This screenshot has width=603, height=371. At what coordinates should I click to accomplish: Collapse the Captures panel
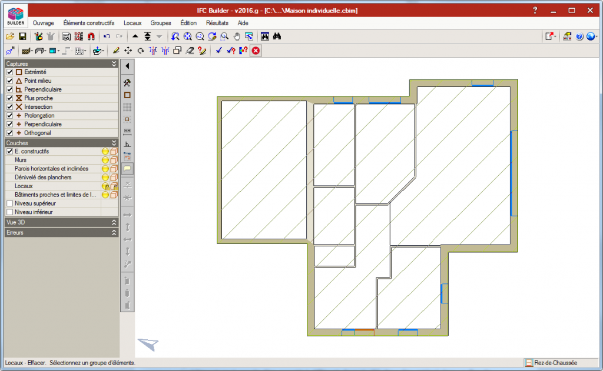pos(114,63)
